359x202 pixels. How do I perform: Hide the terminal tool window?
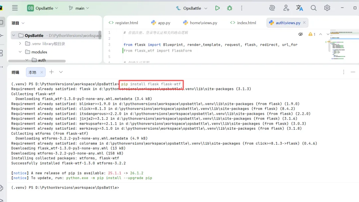(x=353, y=72)
